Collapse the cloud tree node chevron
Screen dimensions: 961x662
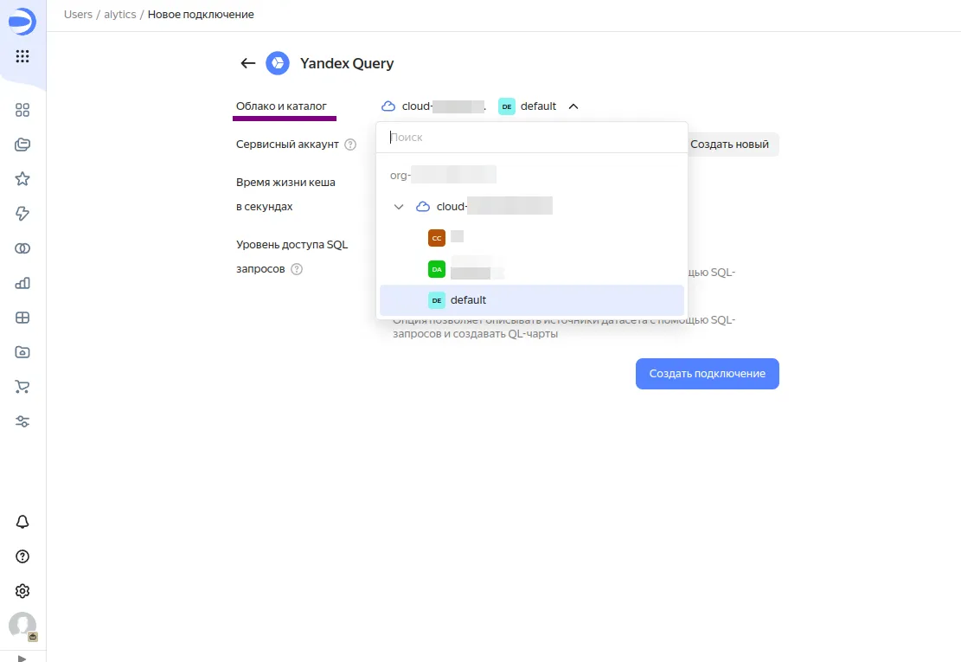click(399, 207)
